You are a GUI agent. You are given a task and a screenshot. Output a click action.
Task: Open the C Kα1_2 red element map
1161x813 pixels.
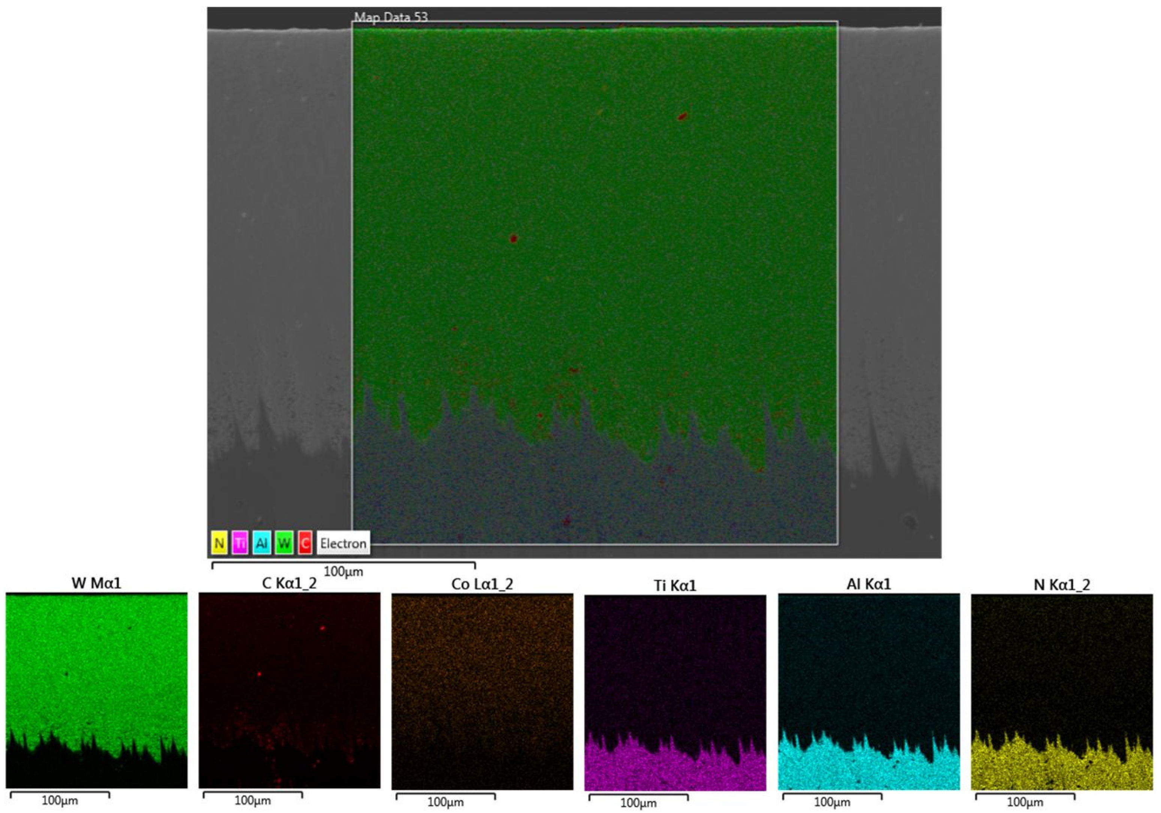pos(289,691)
